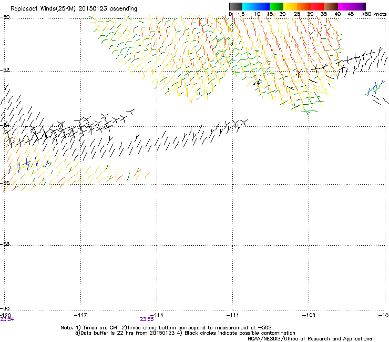This screenshot has height=342, width=389.
Task: Click the purple '23:55' time stamp
Action: tap(147, 319)
